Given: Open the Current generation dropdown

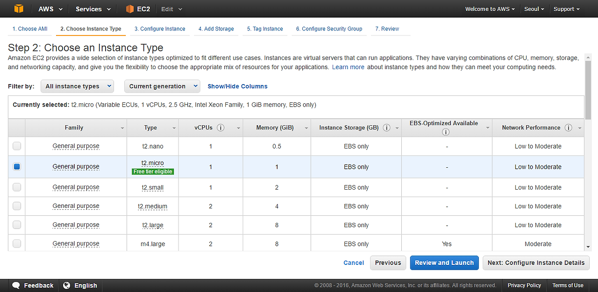Looking at the screenshot, I should [x=162, y=86].
